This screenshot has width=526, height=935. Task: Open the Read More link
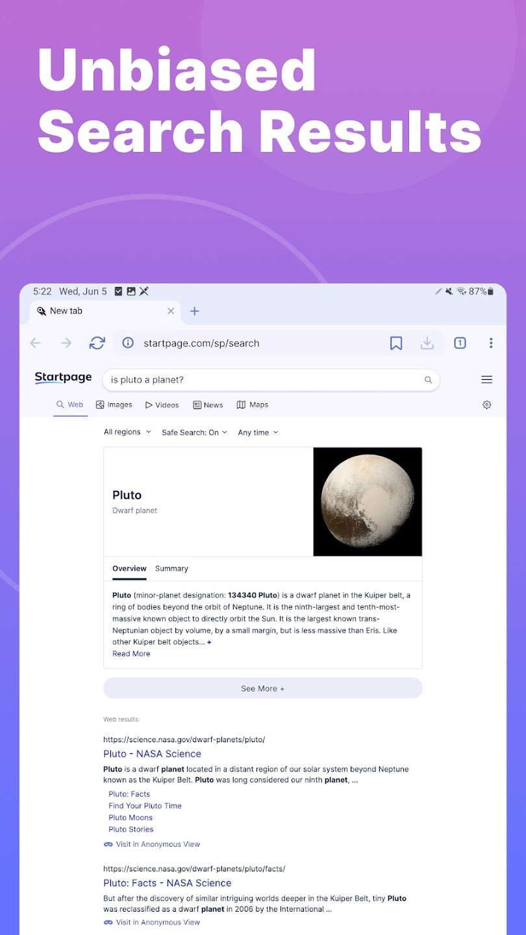(x=131, y=654)
